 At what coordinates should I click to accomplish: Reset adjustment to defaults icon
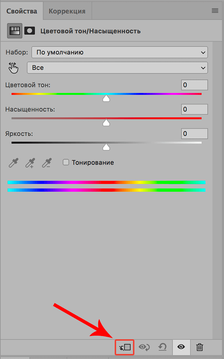(162, 347)
